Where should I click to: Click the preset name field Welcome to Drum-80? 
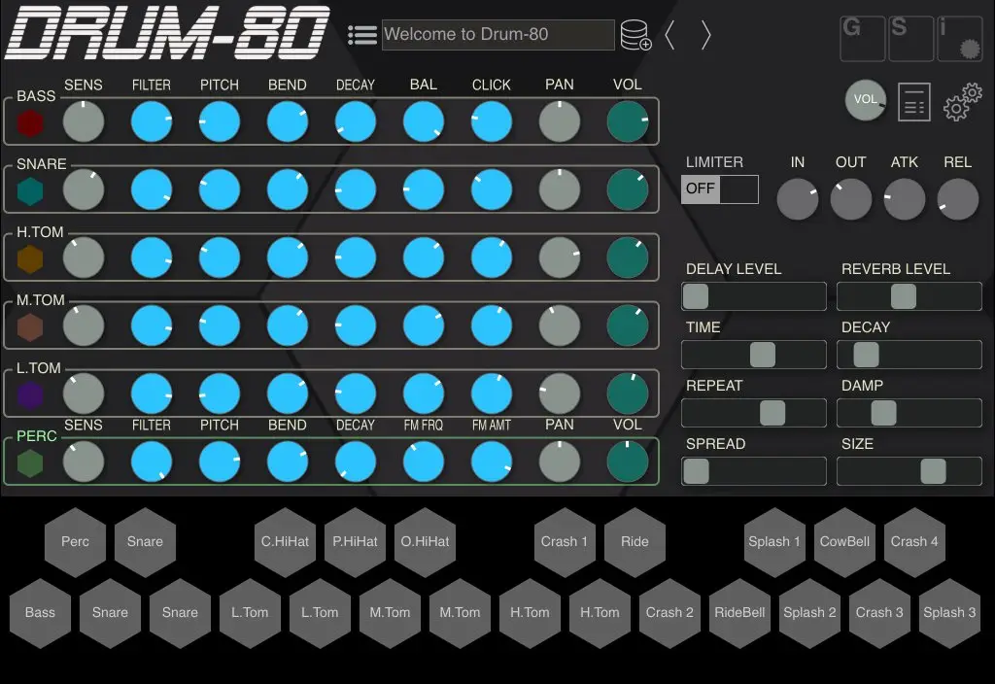(x=498, y=34)
